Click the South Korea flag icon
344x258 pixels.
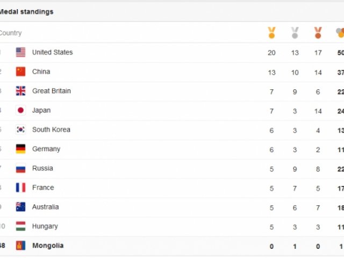(x=20, y=130)
